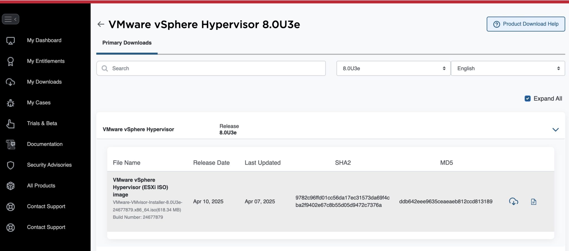The image size is (569, 251).
Task: Open My Dashboard from the sidebar
Action: tap(44, 40)
